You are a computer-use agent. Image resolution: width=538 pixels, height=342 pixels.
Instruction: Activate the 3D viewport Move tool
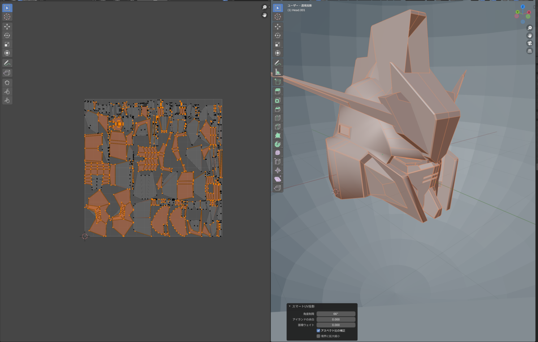(278, 27)
